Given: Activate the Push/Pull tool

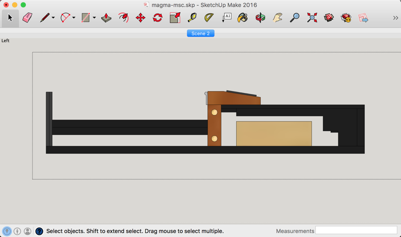Looking at the screenshot, I should (106, 18).
